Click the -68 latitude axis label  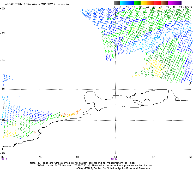(2, 120)
